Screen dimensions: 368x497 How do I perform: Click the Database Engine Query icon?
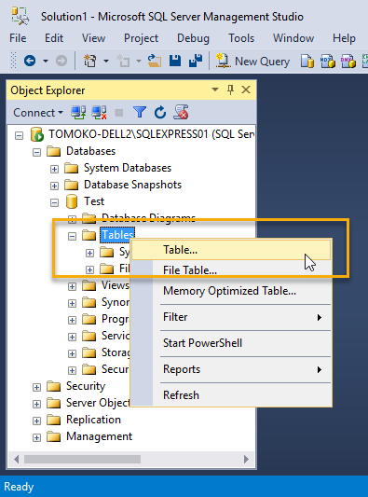click(307, 61)
